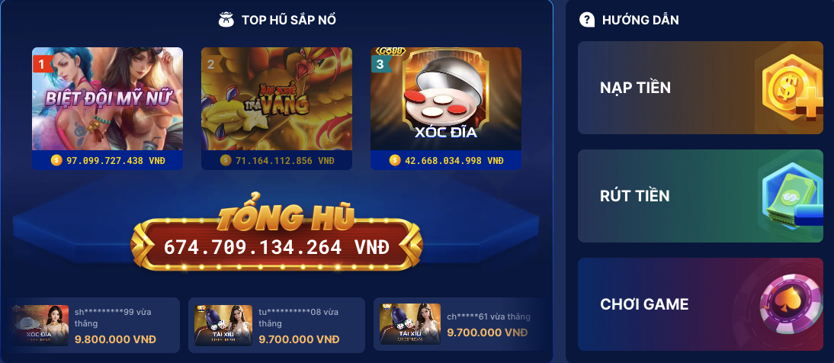The width and height of the screenshot is (834, 363).
Task: Open the Xóc Đĩa jackpot game thumbnail
Action: [x=446, y=98]
